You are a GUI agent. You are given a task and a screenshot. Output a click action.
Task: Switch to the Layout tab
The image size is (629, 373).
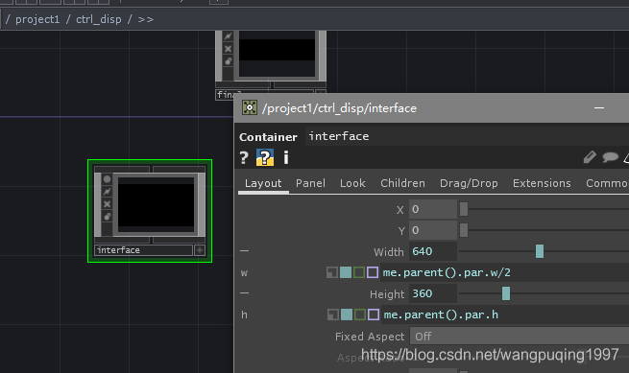click(263, 183)
